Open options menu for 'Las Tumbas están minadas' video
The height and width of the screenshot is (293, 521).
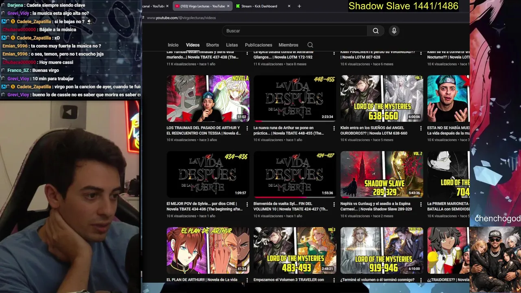pos(247,53)
